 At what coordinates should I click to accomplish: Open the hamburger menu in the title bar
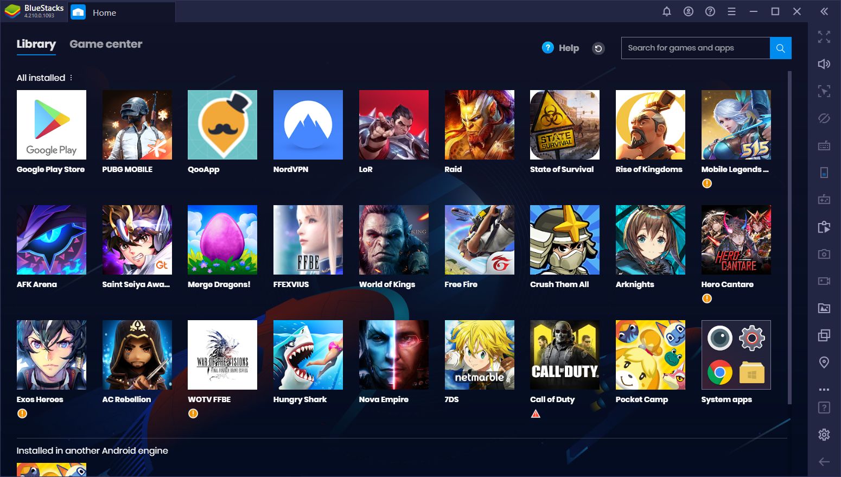point(731,11)
